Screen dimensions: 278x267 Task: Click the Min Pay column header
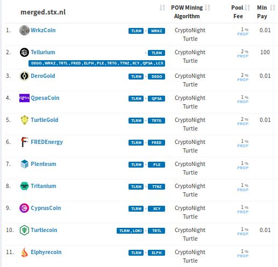[x=262, y=12]
